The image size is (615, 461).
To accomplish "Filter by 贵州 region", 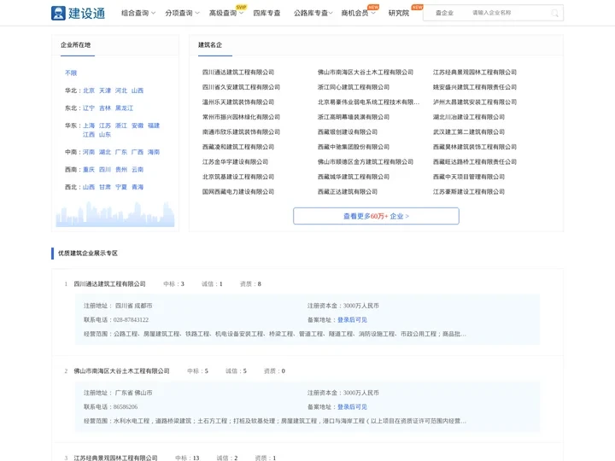I will point(120,170).
